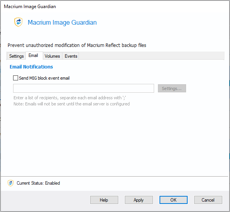This screenshot has height=212, width=230.
Task: Click the Current Status: Enabled text
Action: click(38, 183)
